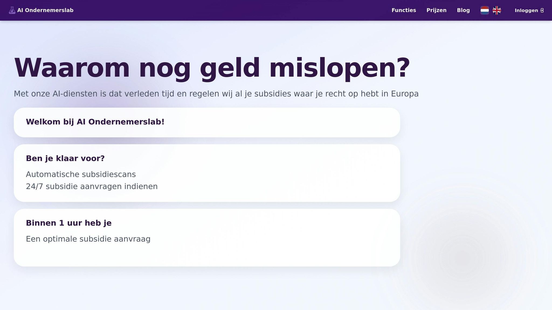Open the Prijzen page

tap(436, 10)
